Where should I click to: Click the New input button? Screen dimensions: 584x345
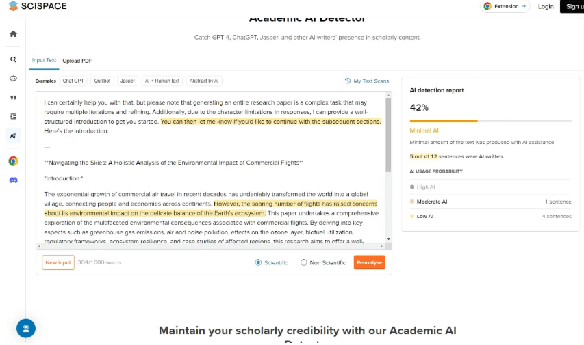pyautogui.click(x=58, y=262)
